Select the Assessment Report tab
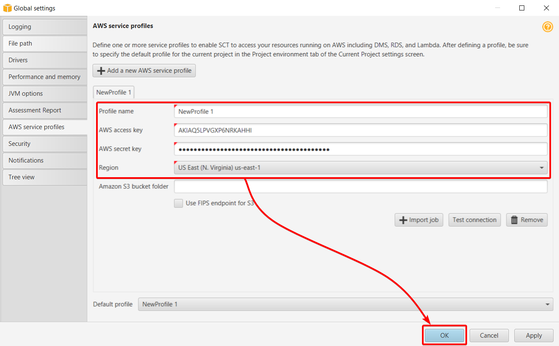The height and width of the screenshot is (346, 559). tap(44, 110)
